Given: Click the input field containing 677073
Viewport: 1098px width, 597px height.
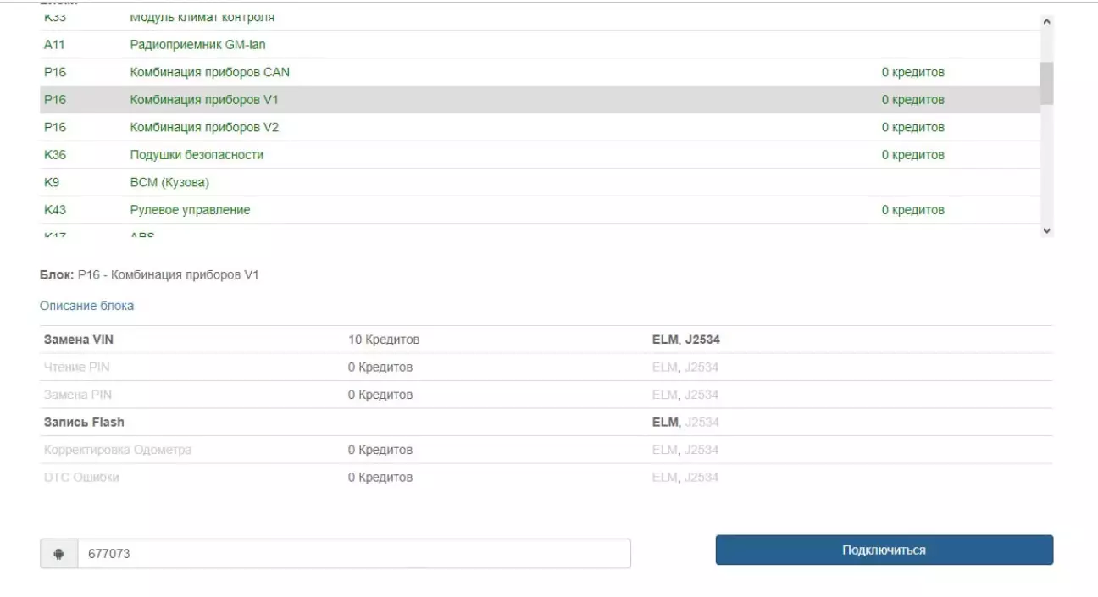Looking at the screenshot, I should pyautogui.click(x=354, y=554).
